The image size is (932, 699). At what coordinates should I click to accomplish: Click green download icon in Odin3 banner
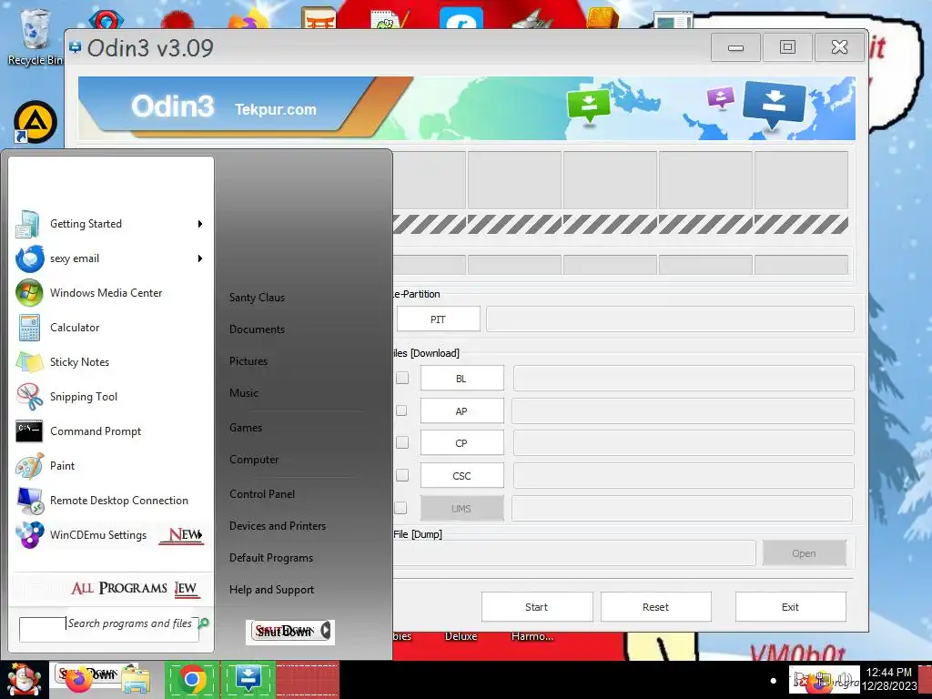[589, 105]
